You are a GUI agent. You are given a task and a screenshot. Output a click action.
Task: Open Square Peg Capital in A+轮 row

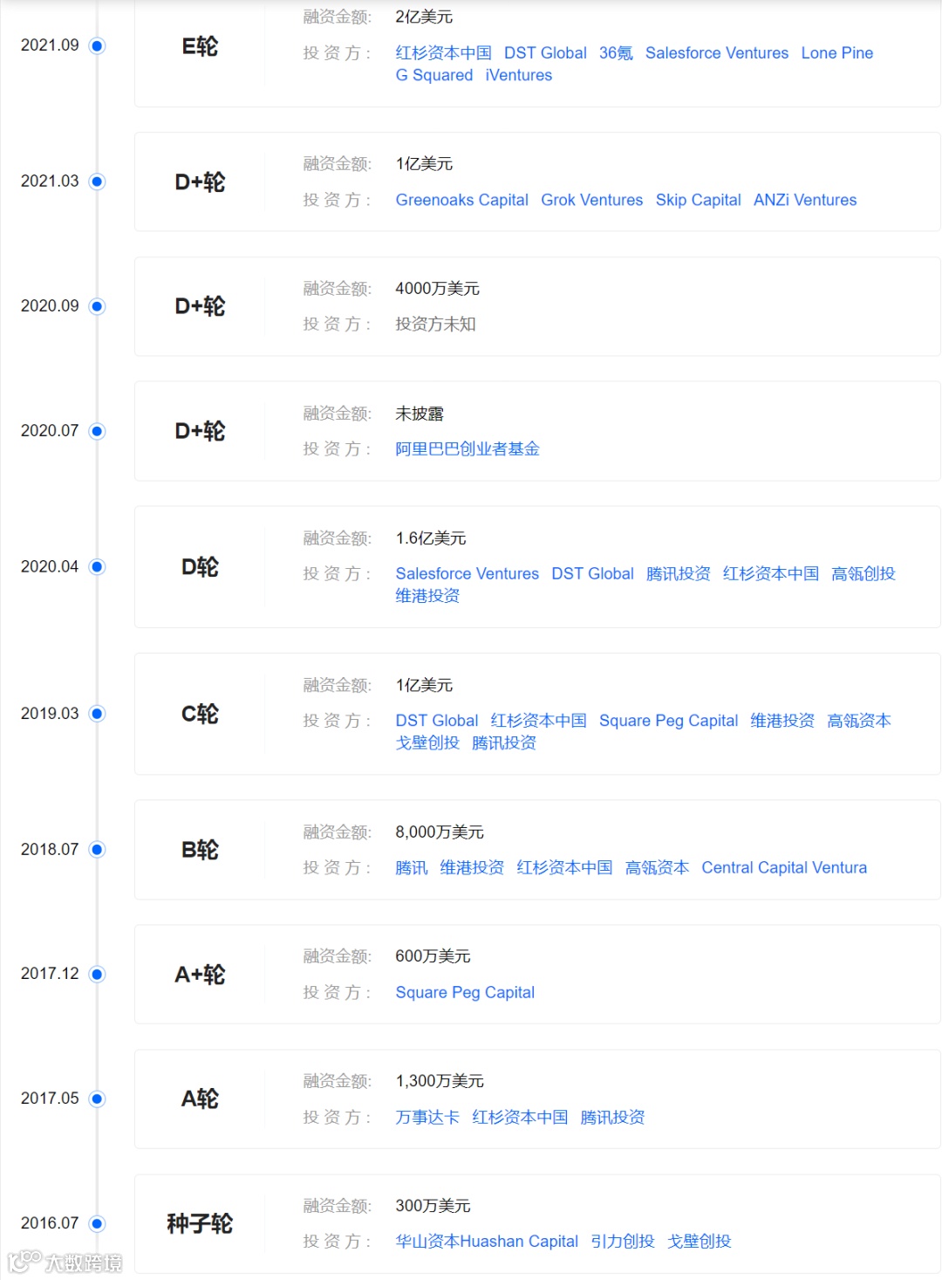click(465, 993)
